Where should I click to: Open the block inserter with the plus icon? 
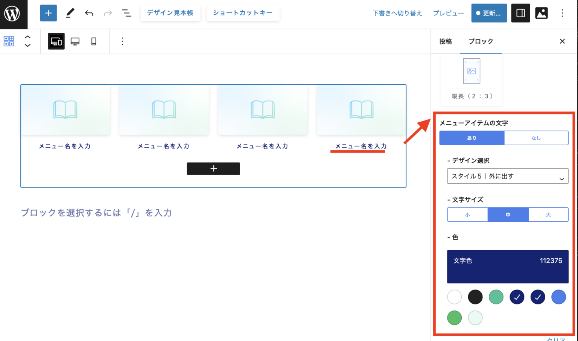(48, 13)
